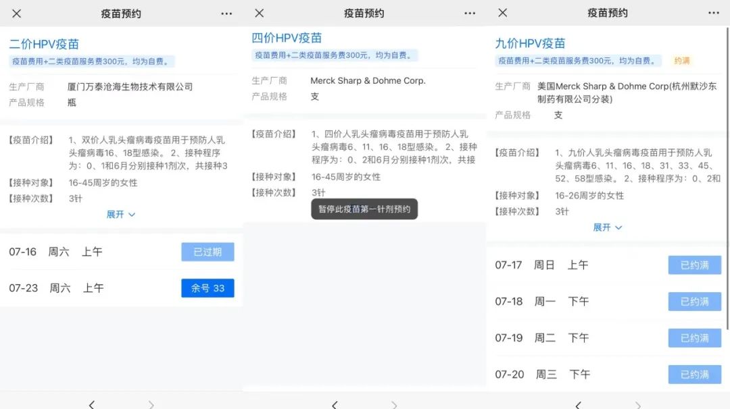Open the more options menu on the 九价 page
Viewport: 730px width, 409px height.
(713, 13)
